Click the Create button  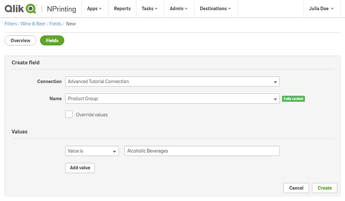pyautogui.click(x=324, y=188)
